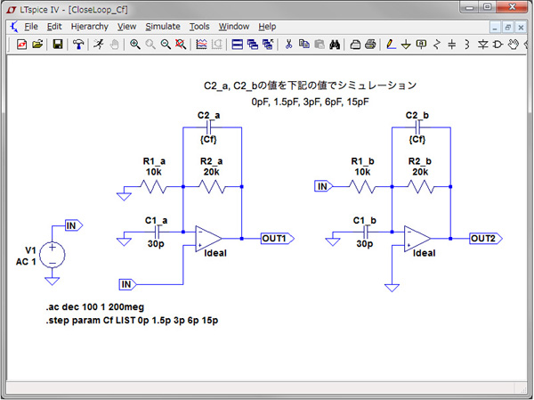Image resolution: width=534 pixels, height=400 pixels.
Task: Click the .step param Cf LIST directive
Action: [133, 318]
